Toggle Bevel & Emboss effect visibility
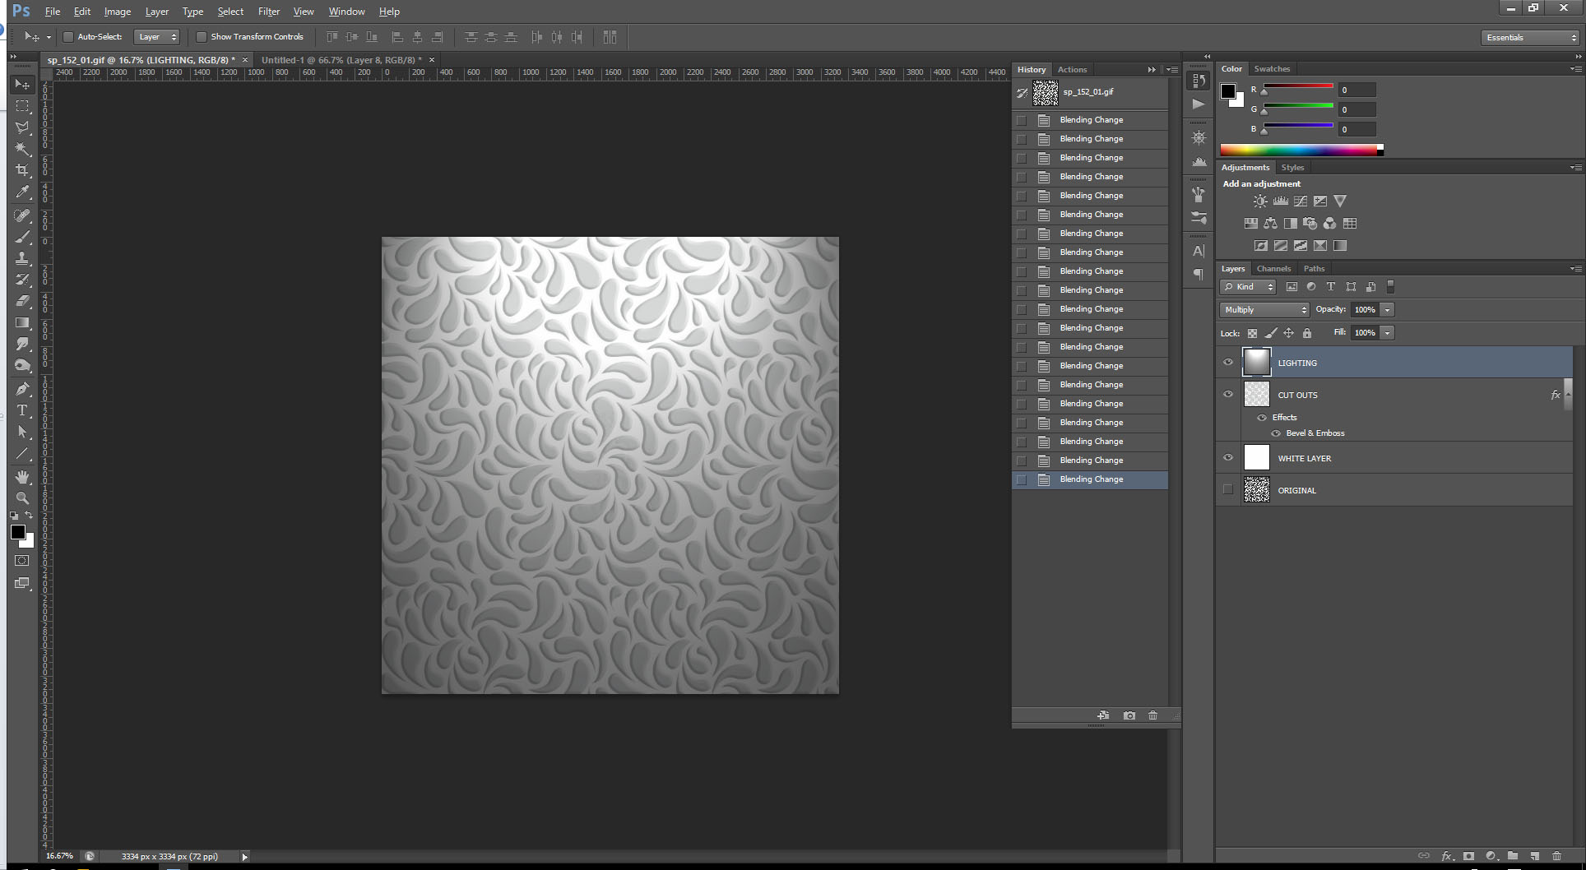The width and height of the screenshot is (1586, 870). (x=1276, y=433)
